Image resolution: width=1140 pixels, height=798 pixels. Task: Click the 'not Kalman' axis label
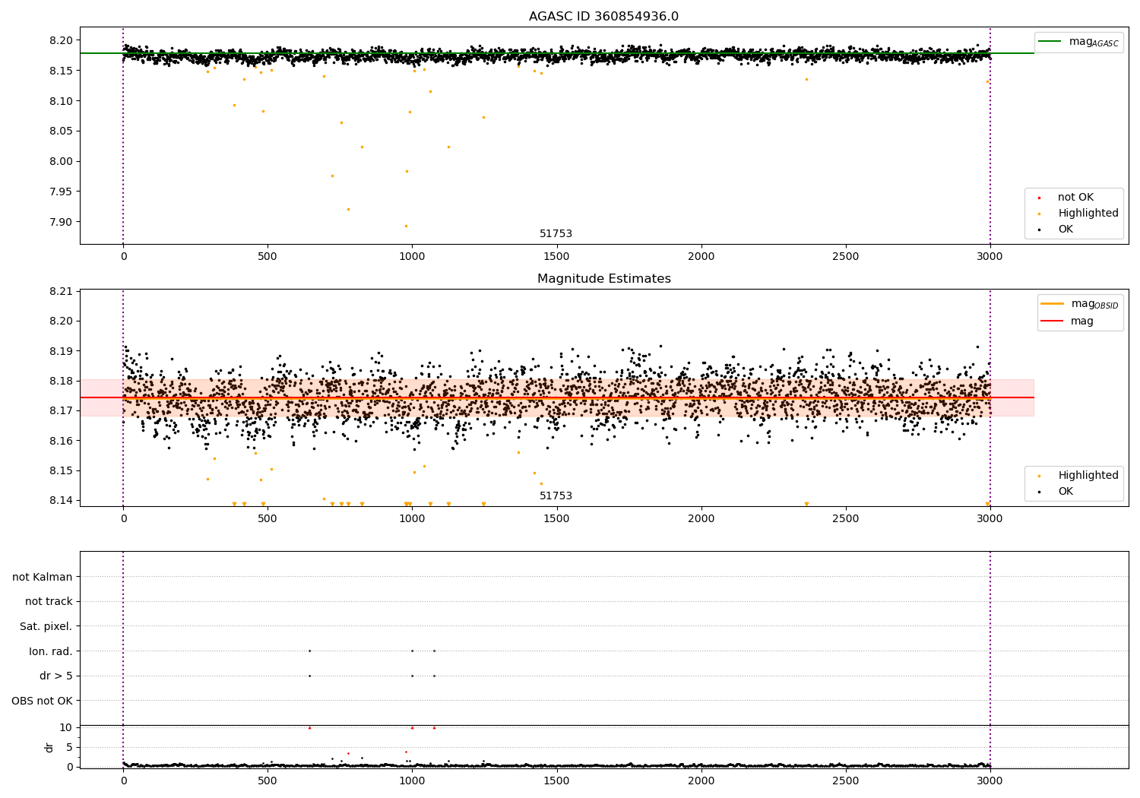(x=43, y=577)
